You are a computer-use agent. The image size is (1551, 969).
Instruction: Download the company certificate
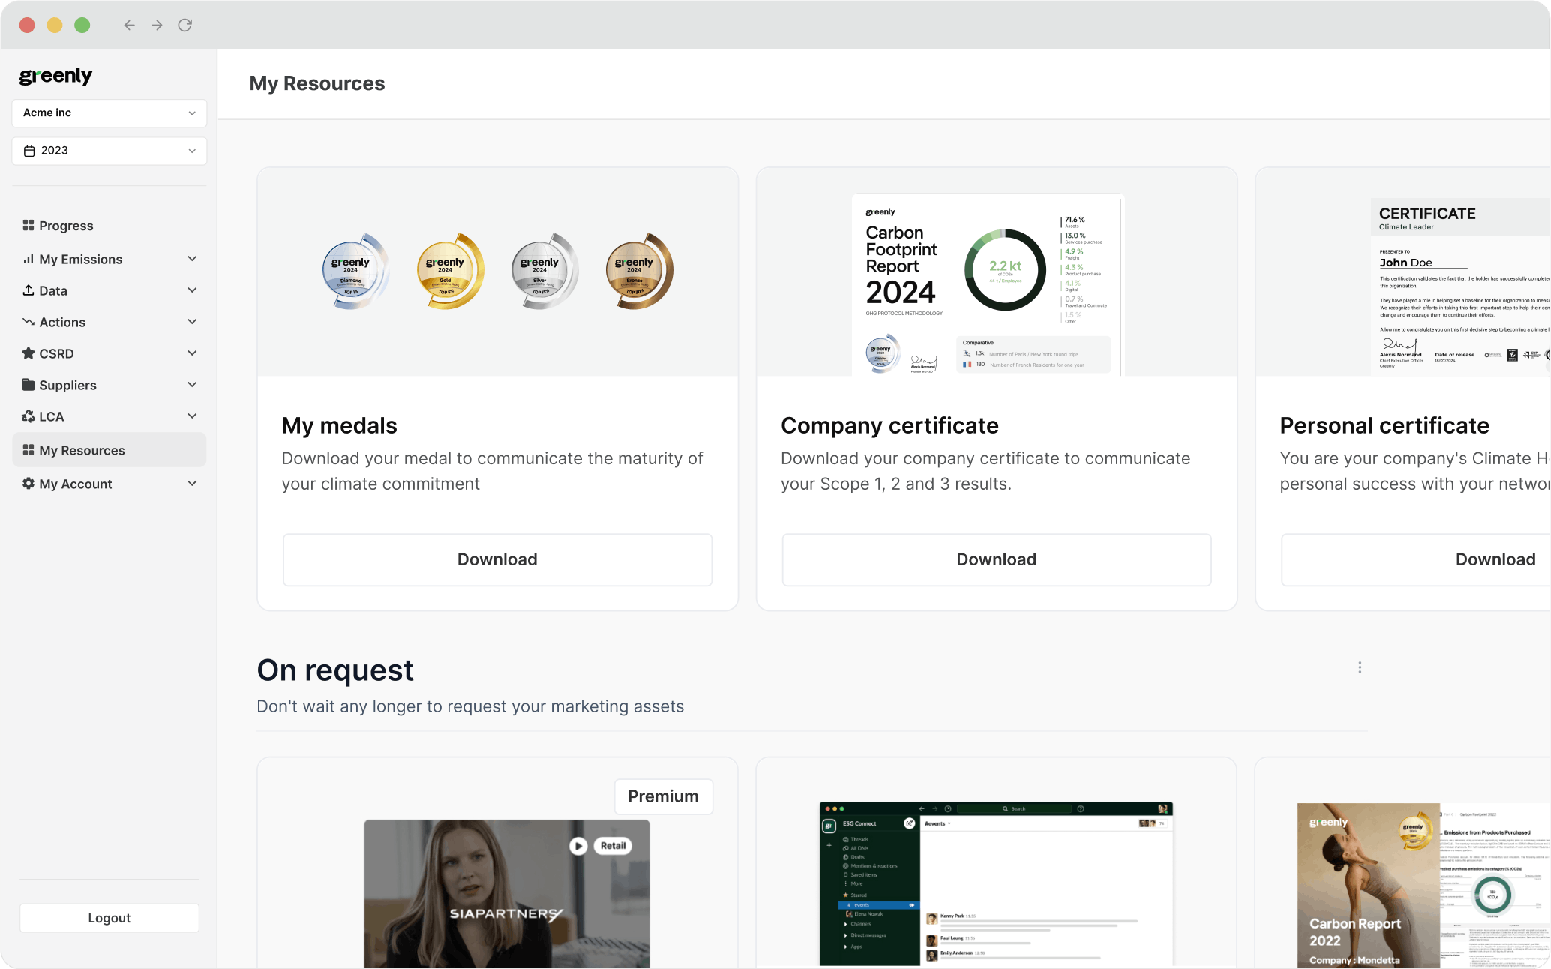(995, 559)
